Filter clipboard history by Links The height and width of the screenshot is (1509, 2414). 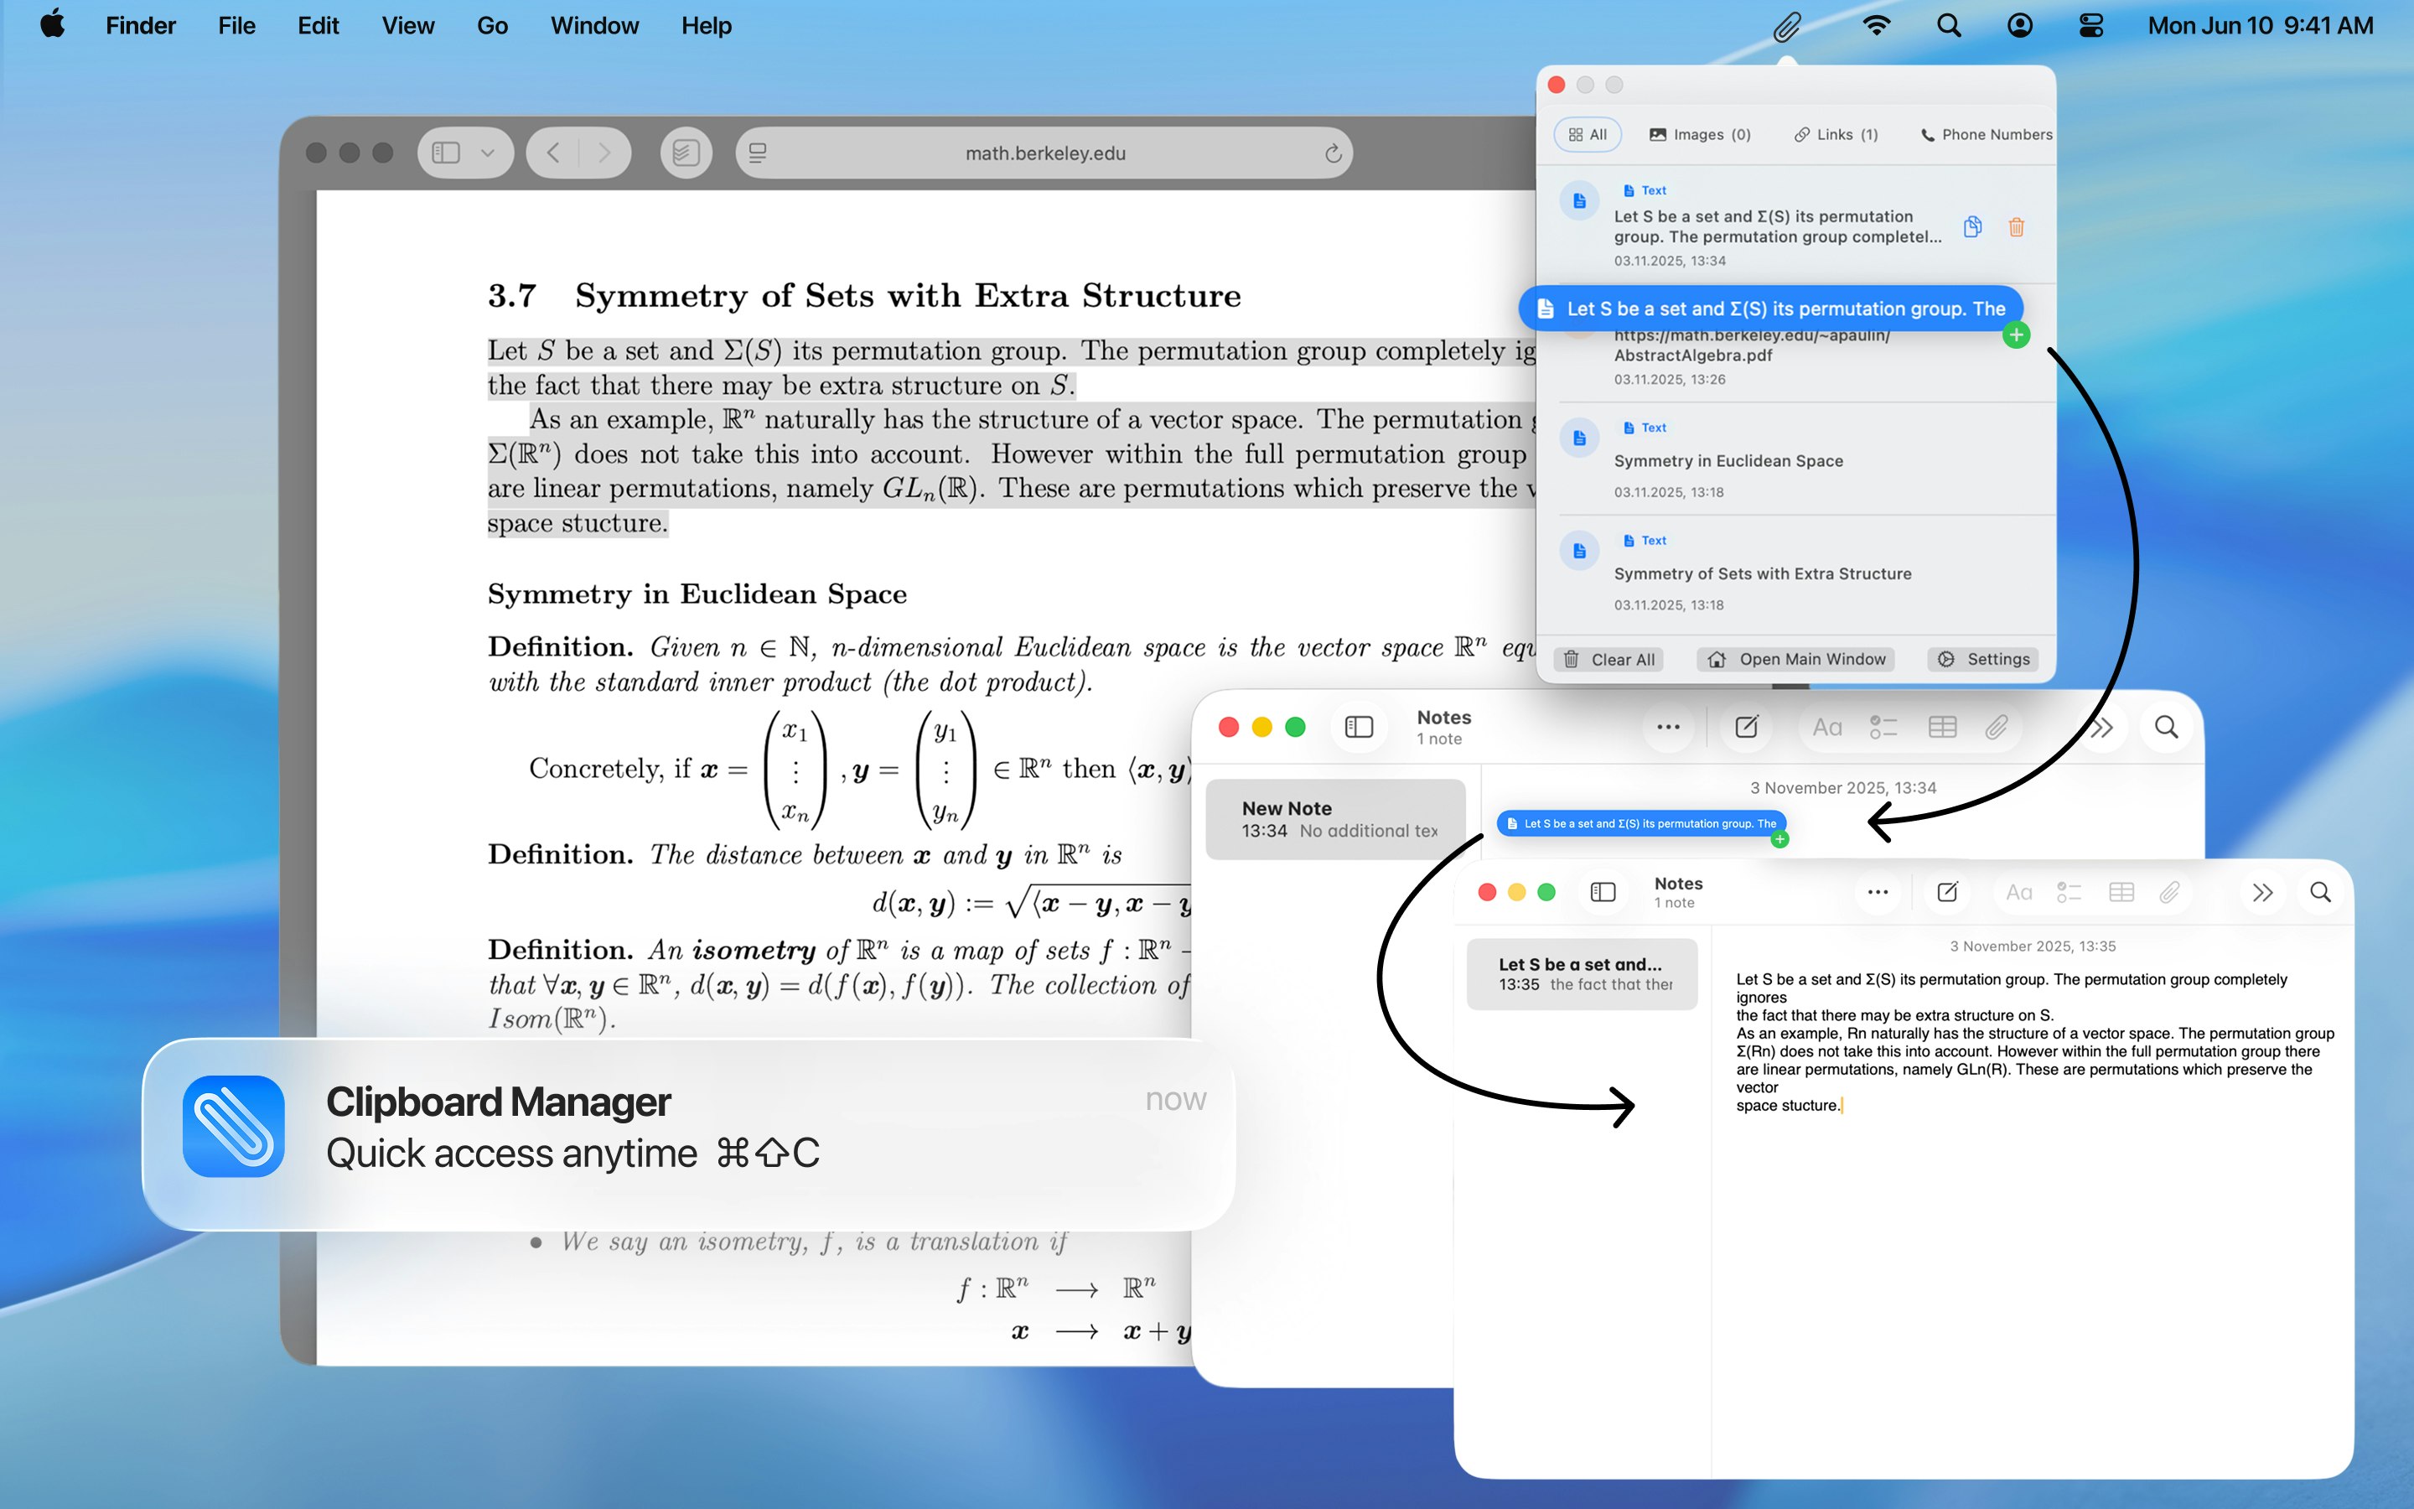click(1836, 134)
